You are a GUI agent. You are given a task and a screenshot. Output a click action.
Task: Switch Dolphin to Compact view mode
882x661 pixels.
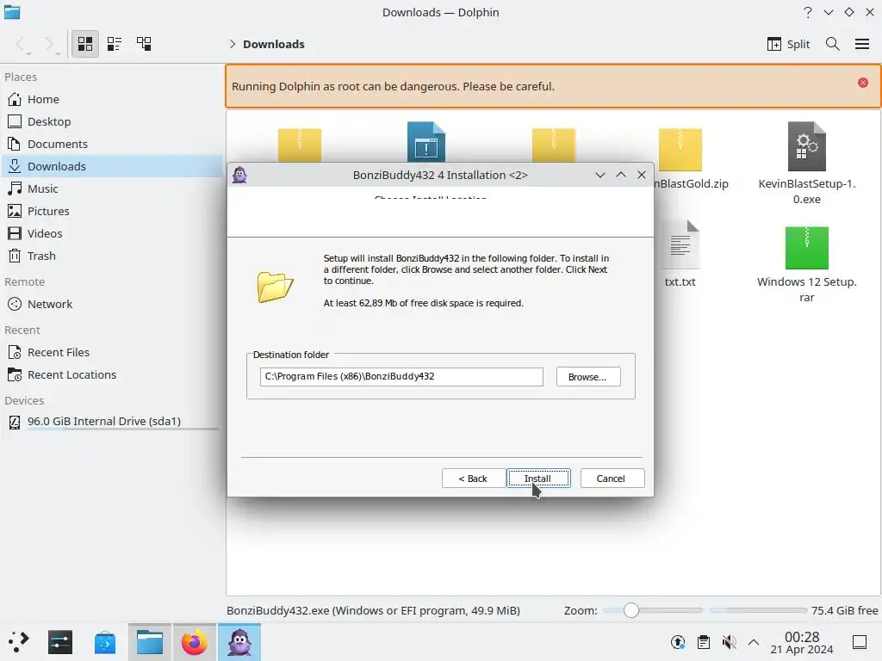(115, 44)
